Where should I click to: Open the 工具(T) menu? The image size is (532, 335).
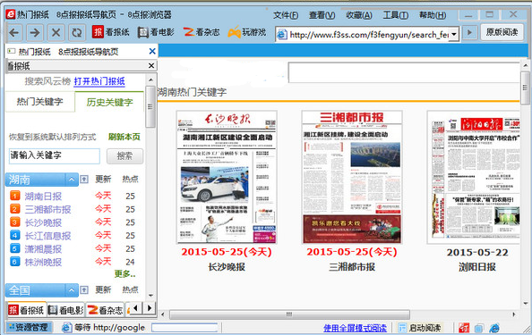396,15
